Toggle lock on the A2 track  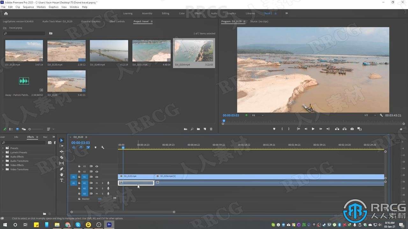coord(79,188)
